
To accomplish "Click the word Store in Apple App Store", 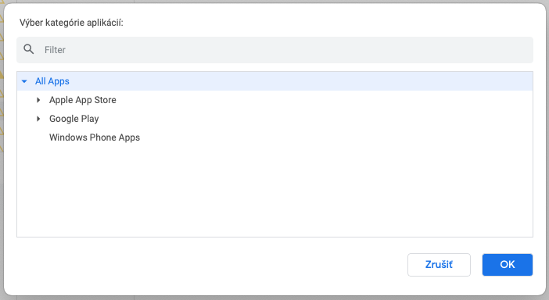I will 105,100.
